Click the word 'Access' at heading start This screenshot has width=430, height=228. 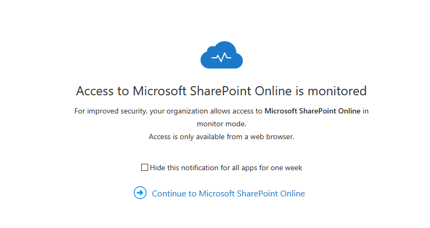click(95, 91)
